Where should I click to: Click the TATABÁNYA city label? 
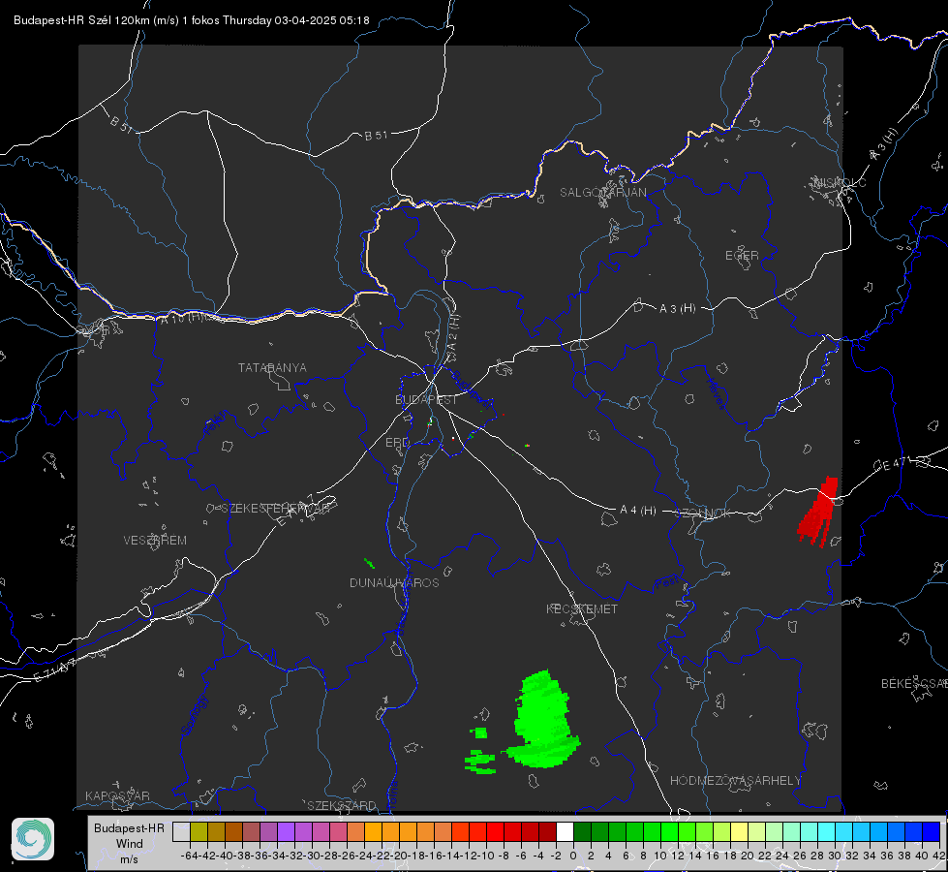272,367
